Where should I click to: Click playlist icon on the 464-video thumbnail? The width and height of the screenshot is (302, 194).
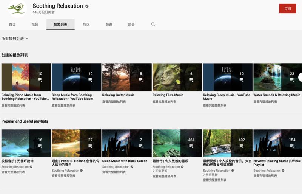191,146
